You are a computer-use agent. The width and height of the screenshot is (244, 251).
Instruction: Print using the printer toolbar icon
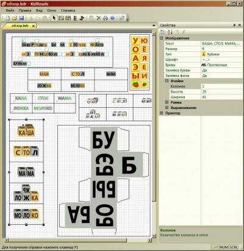(106, 18)
